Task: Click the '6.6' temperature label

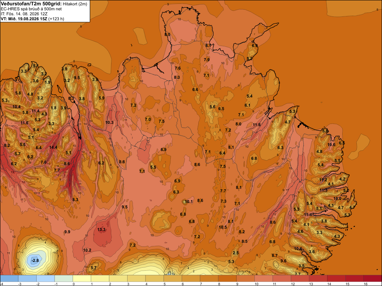Action: point(195,89)
